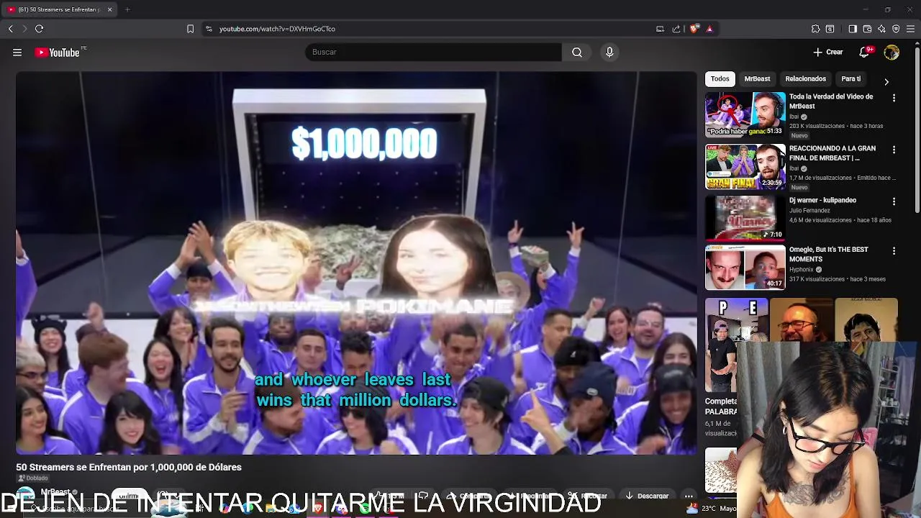Open the Brave Rewards triangle icon
Screen dimensions: 921x518
click(709, 29)
